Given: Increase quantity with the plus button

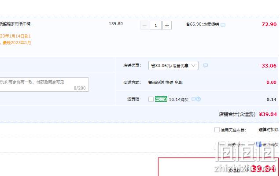Looking at the screenshot, I should pyautogui.click(x=167, y=26).
